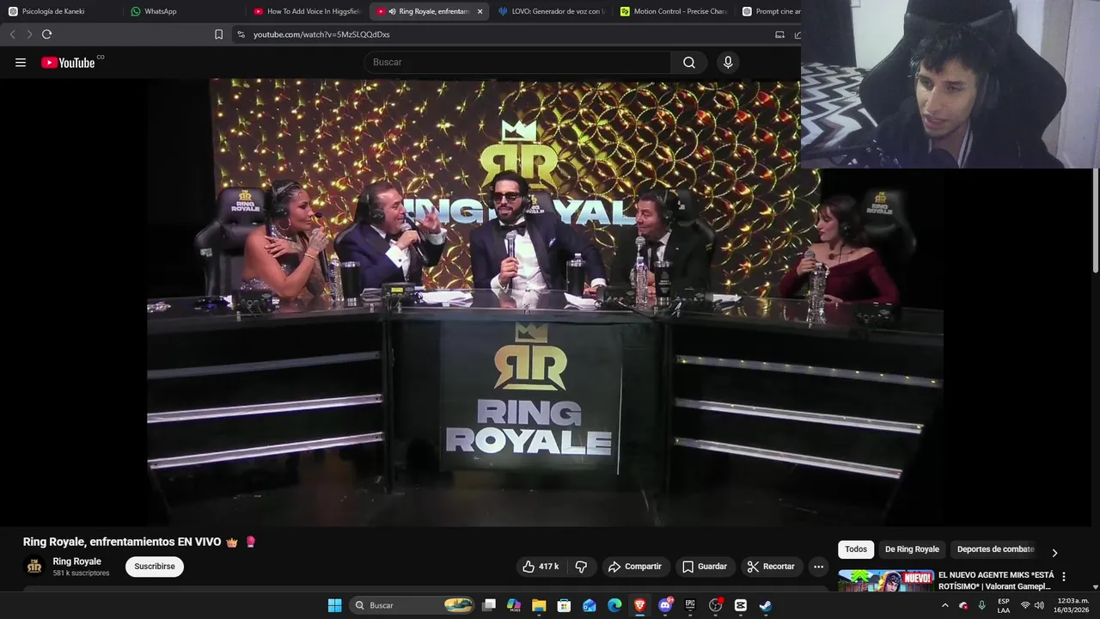
Task: Click inside the YouTube Buscar search field
Action: (x=517, y=62)
